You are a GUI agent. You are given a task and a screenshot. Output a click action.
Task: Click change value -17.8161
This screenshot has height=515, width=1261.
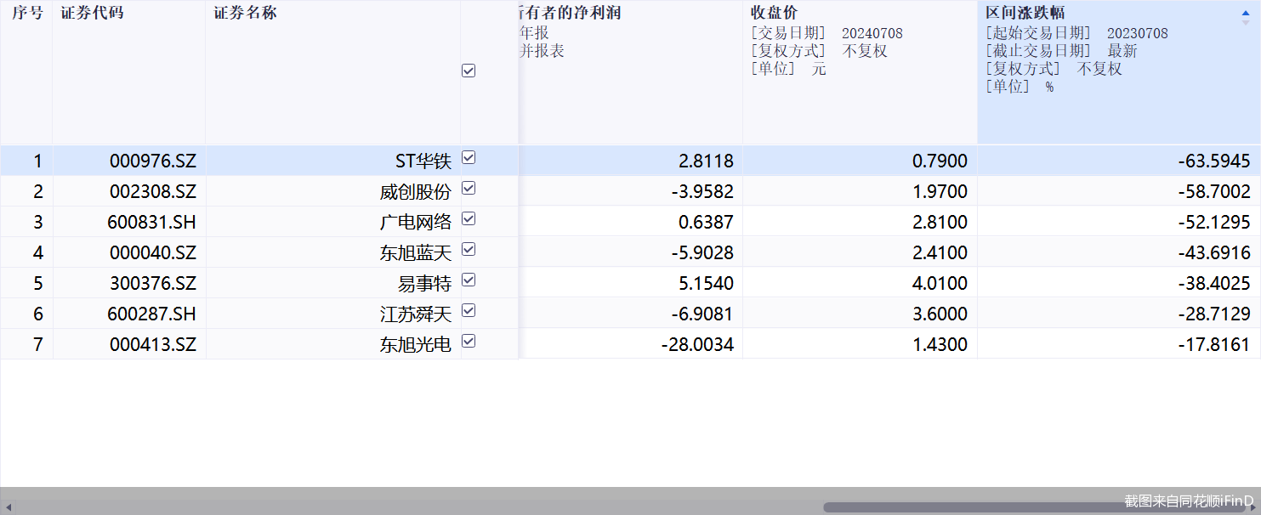1214,345
